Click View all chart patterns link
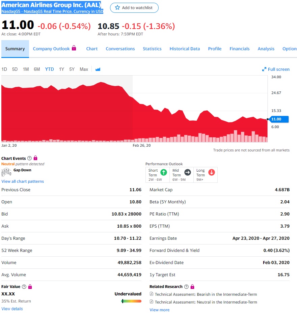This screenshot has height=317, width=297. [x=23, y=181]
